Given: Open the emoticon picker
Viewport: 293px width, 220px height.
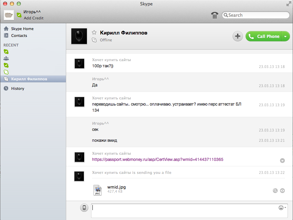Looking at the screenshot, I should tap(282, 208).
